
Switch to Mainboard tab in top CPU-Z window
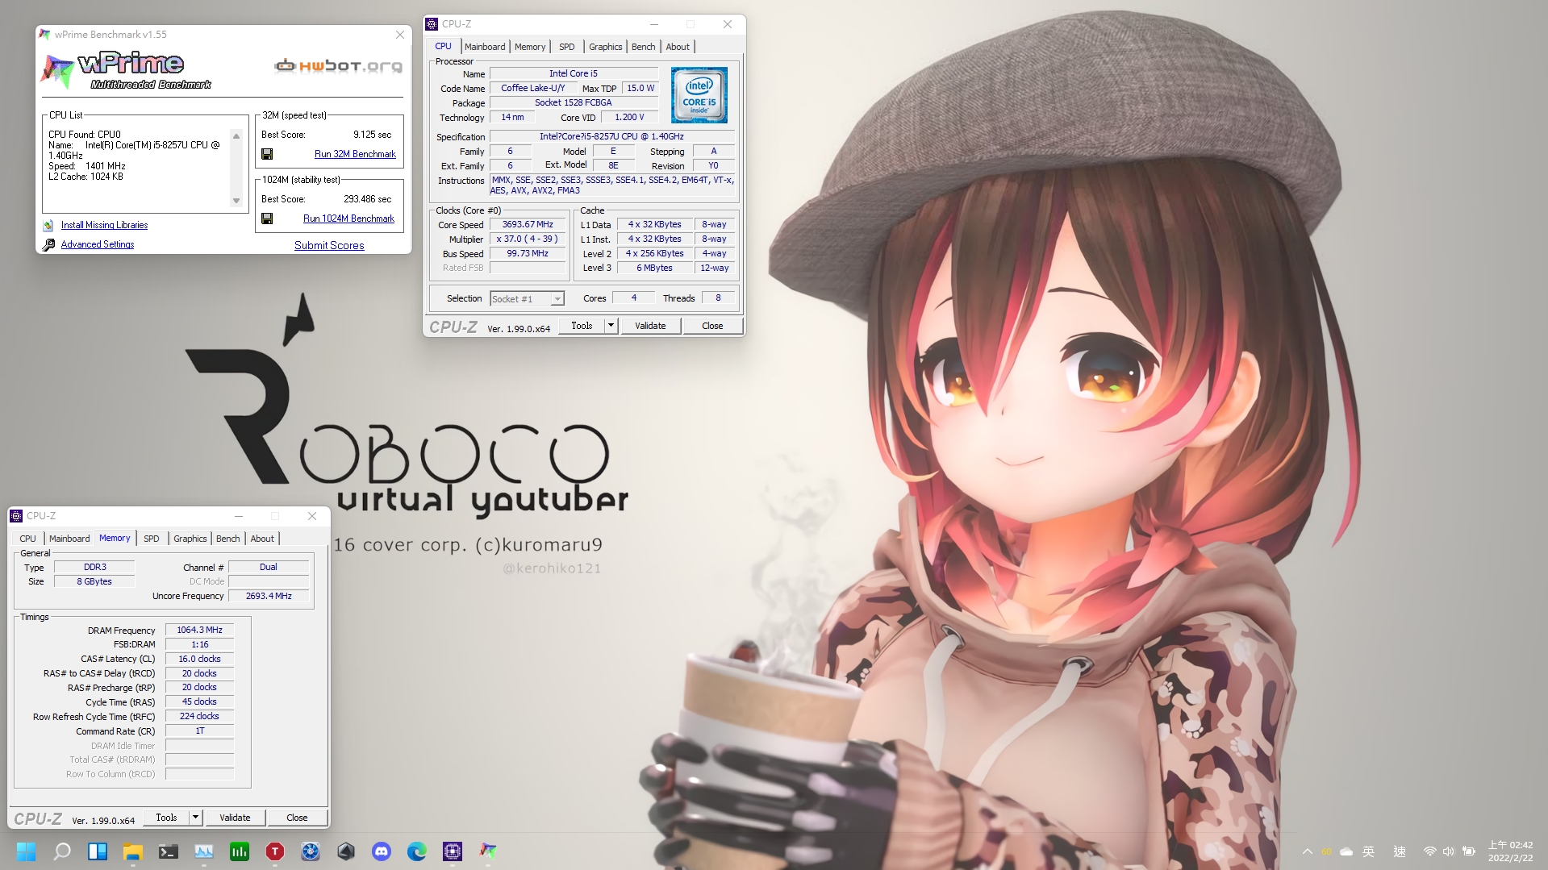point(485,47)
